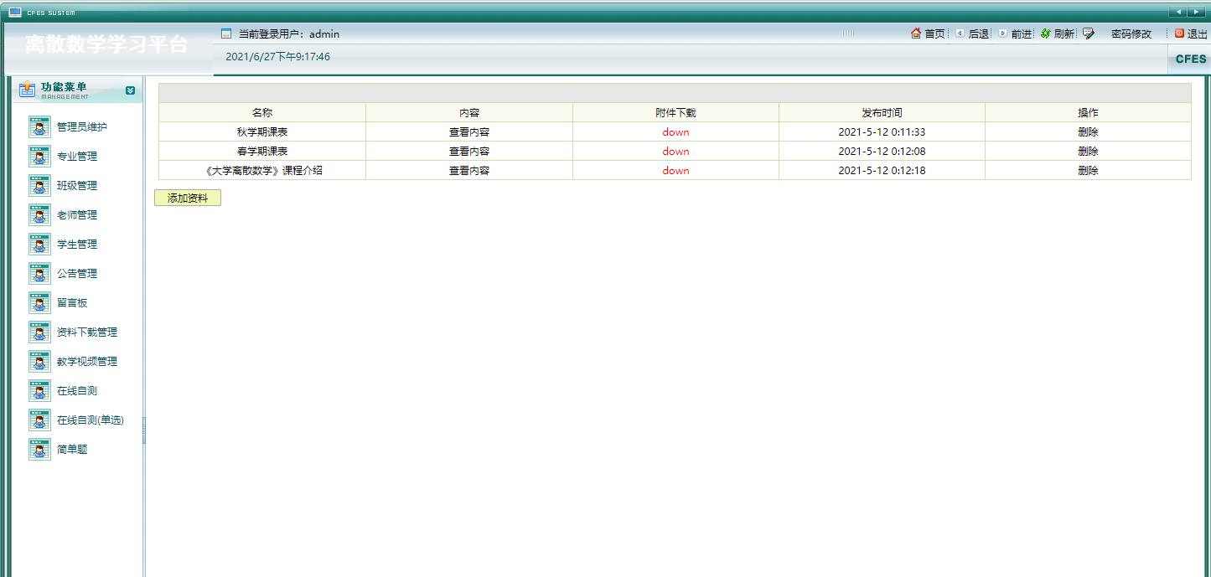The width and height of the screenshot is (1211, 577).
Task: View 查看内容 for 秋学期课表
Action: click(x=469, y=132)
